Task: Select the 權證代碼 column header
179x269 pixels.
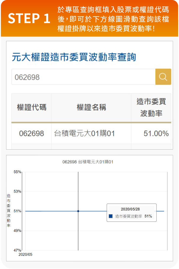Action: point(32,108)
